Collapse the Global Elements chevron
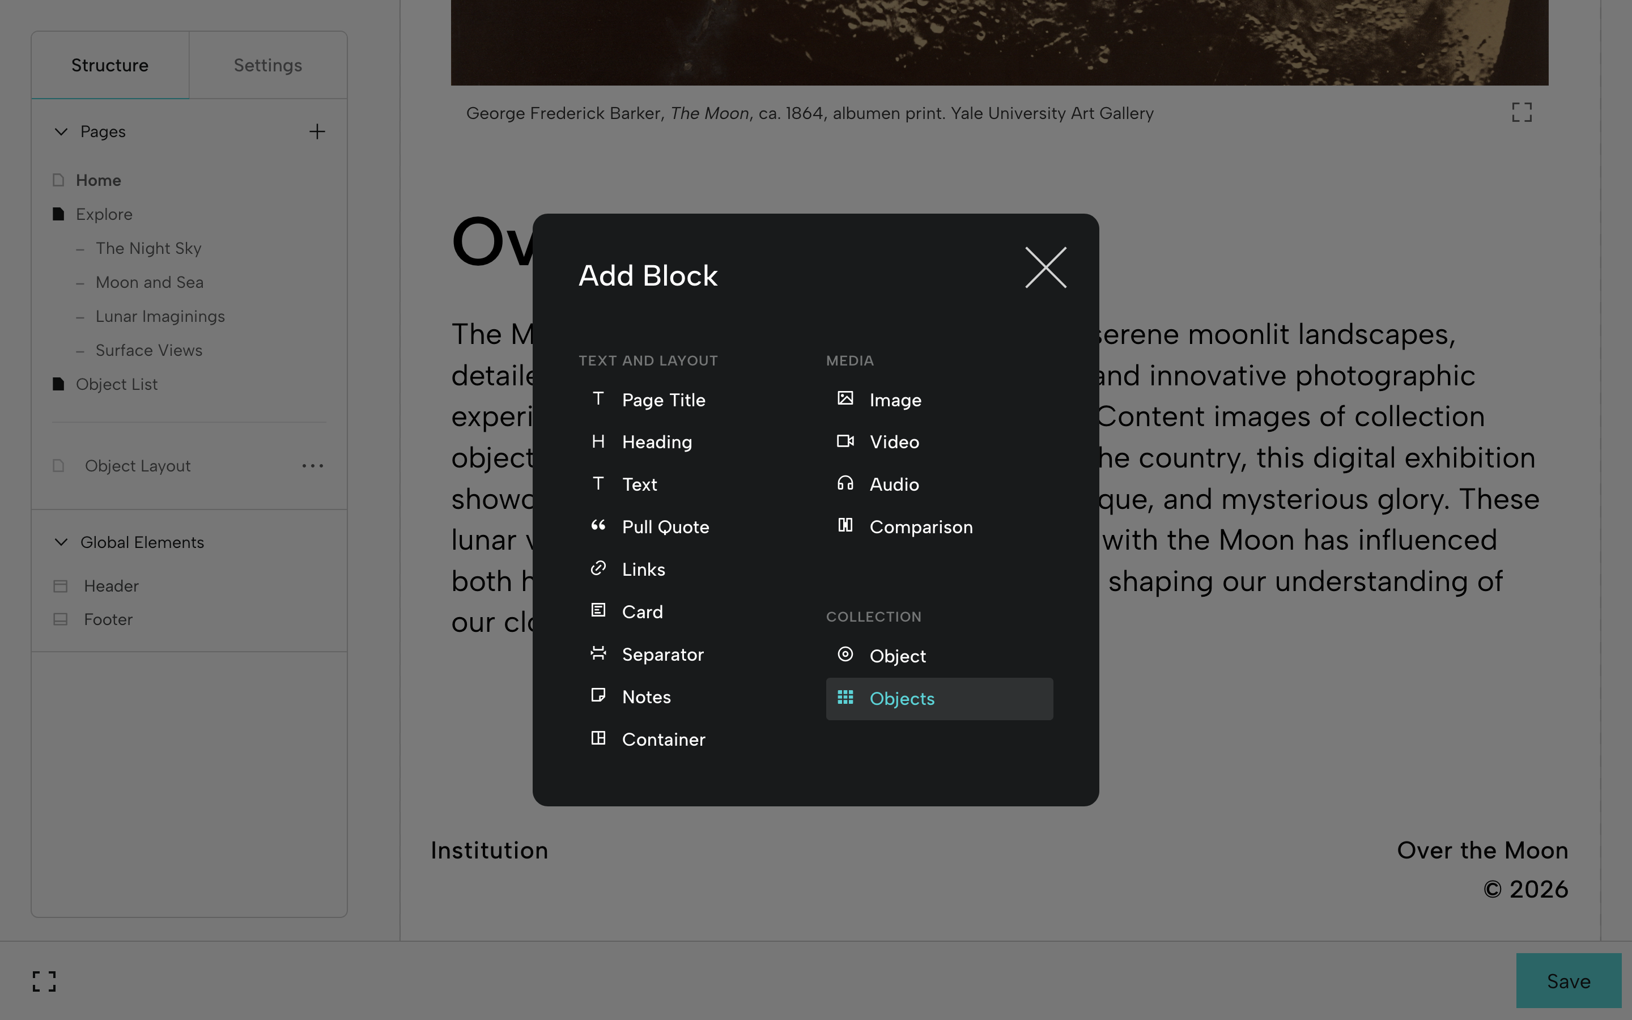 [61, 542]
